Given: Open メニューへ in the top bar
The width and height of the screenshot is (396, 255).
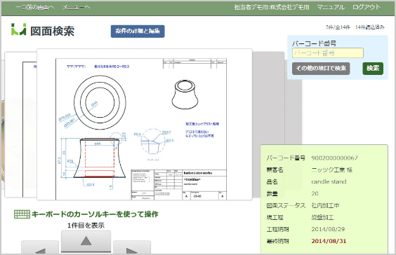Looking at the screenshot, I should [76, 7].
